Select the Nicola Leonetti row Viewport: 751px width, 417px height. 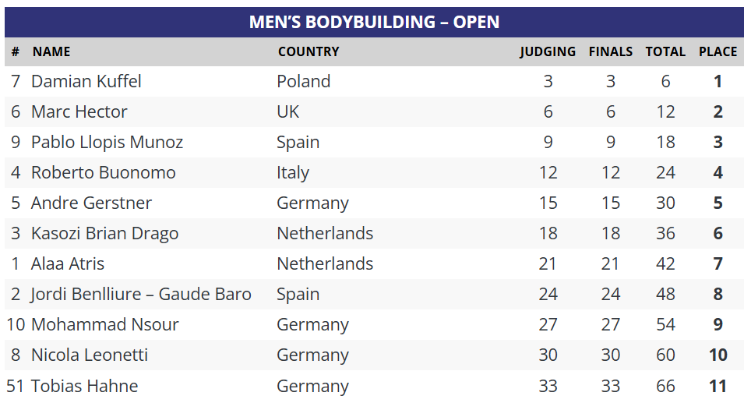click(90, 355)
